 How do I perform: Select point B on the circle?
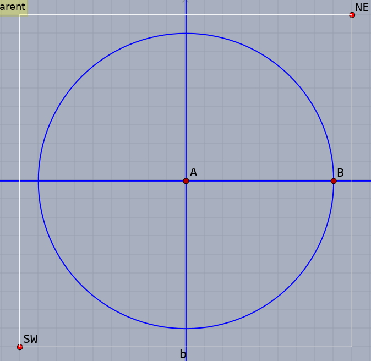click(x=334, y=181)
